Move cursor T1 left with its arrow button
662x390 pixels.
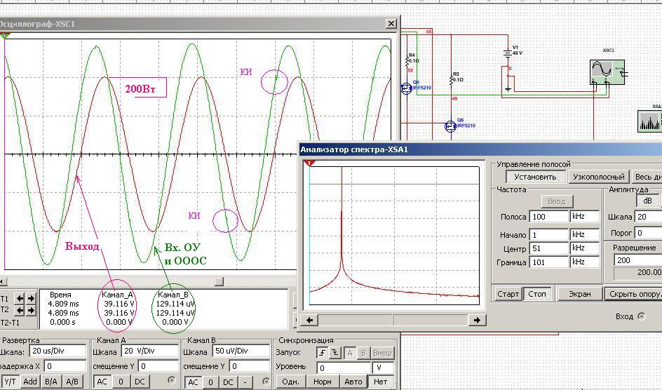pyautogui.click(x=20, y=299)
